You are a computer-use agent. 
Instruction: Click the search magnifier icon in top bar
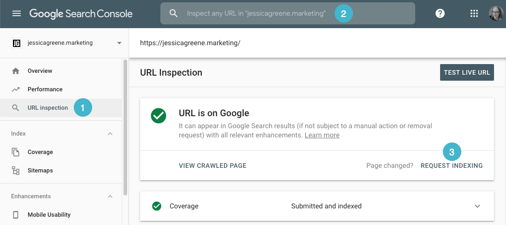[174, 13]
